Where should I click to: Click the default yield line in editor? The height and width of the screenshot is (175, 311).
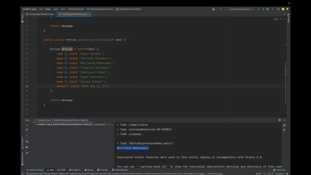pyautogui.click(x=83, y=86)
